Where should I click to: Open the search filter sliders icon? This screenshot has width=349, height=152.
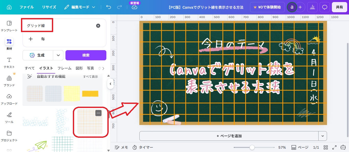click(43, 39)
